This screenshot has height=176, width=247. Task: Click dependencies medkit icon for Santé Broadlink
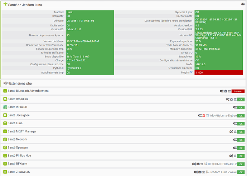(x=231, y=99)
